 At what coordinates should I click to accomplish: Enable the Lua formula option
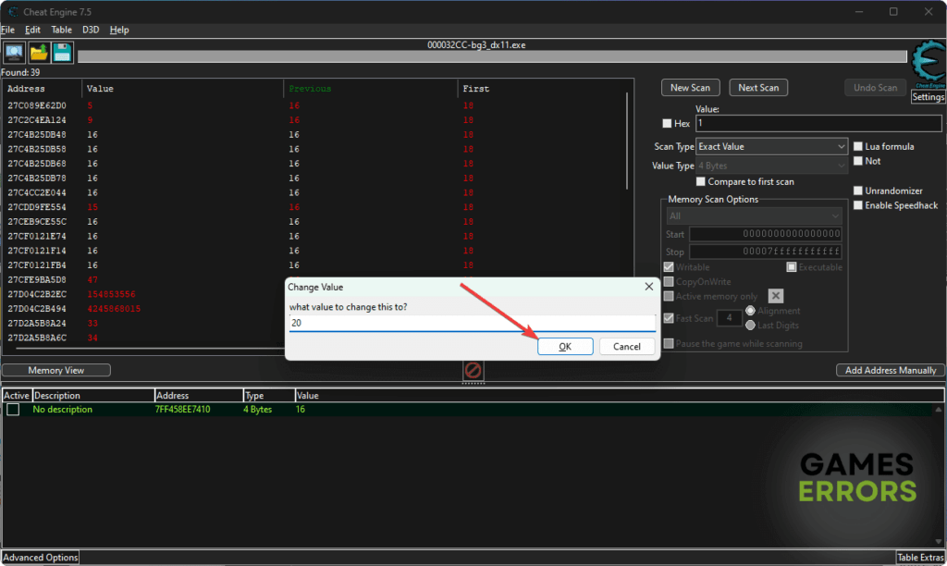pyautogui.click(x=857, y=146)
